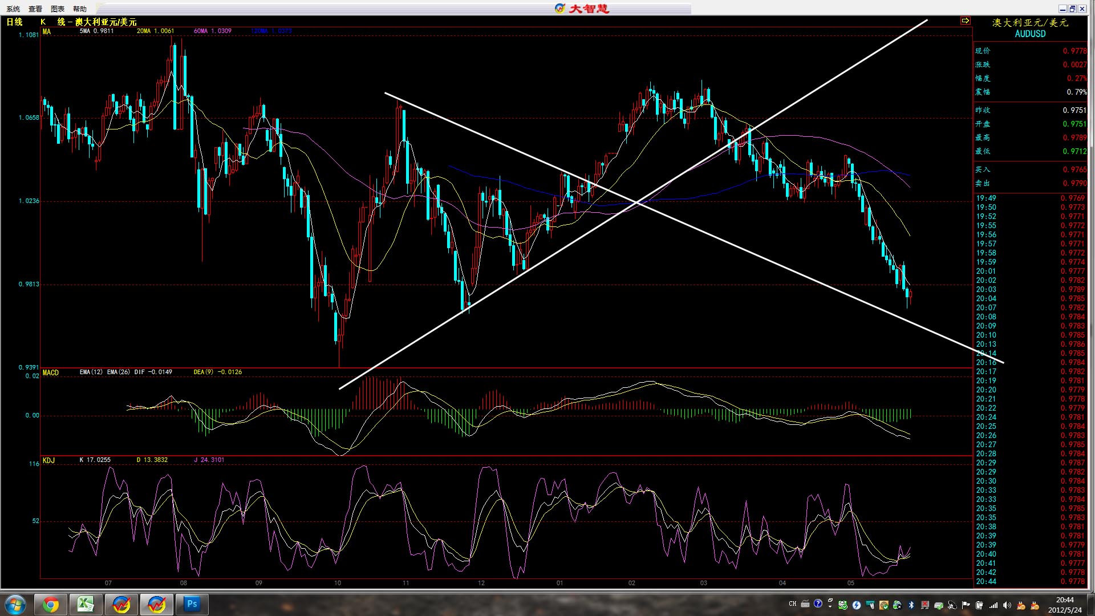The height and width of the screenshot is (616, 1095).
Task: Click the KDJ indicator label
Action: 48,460
